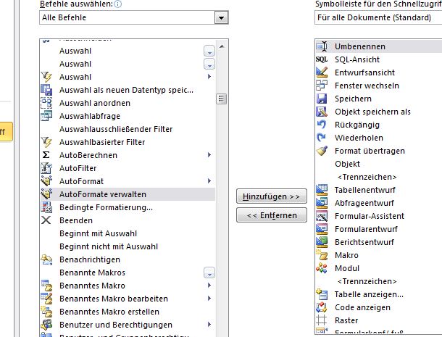Expand the Auswahl filter submenu arrow

tap(209, 76)
